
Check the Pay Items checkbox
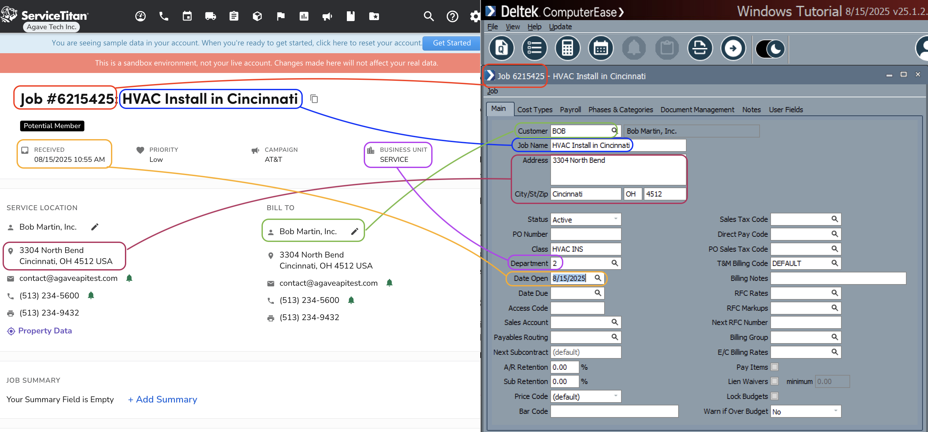tap(775, 367)
